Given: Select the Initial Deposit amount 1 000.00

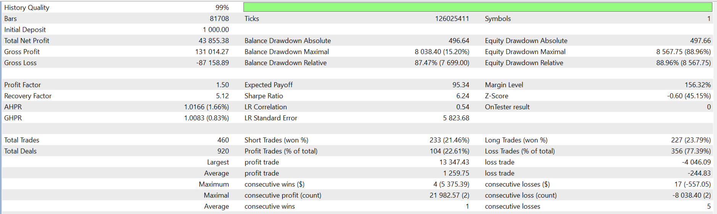Looking at the screenshot, I should [x=216, y=30].
